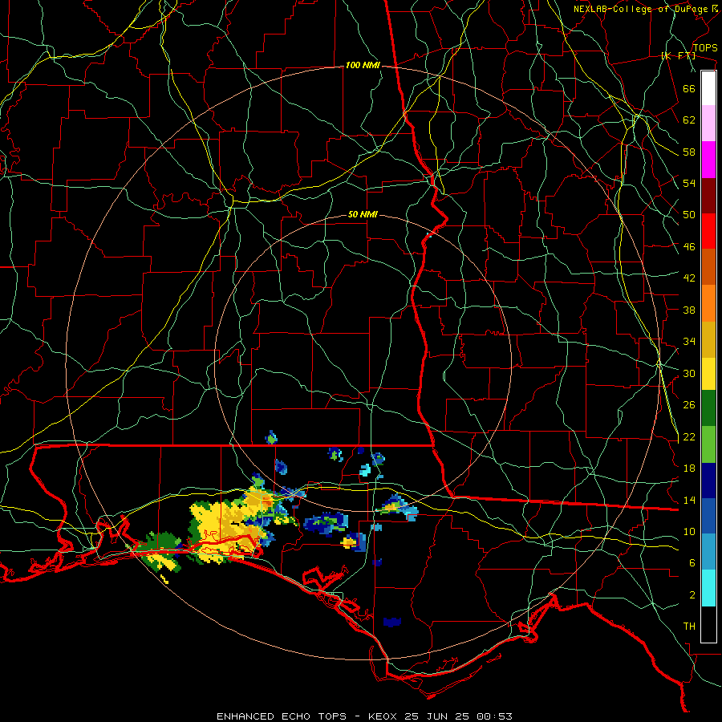Click the legend value 22
Viewport: 722px width, 722px height.
click(x=689, y=436)
